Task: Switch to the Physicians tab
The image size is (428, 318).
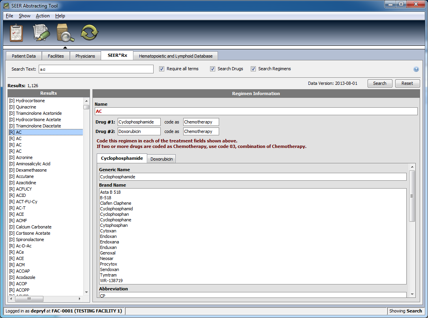Action: (85, 56)
